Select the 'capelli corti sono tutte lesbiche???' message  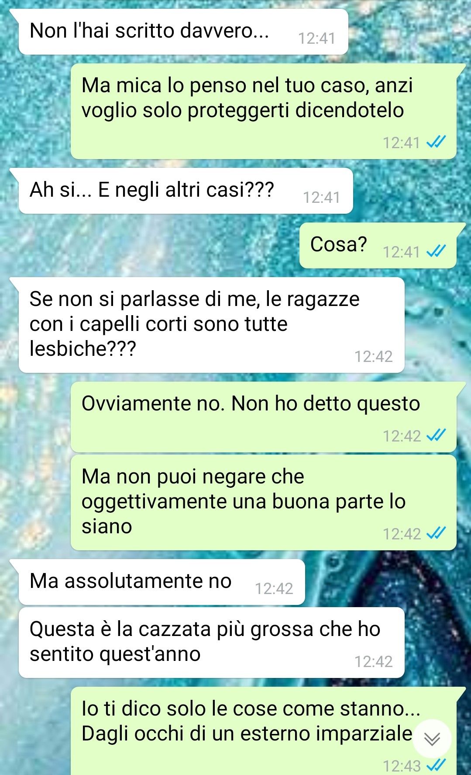[212, 325]
